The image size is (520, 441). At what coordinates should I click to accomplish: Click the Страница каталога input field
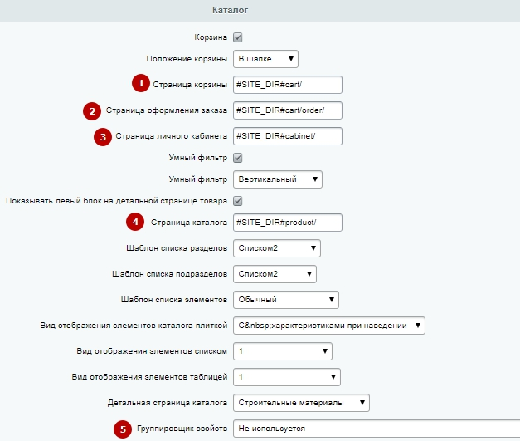tap(288, 223)
